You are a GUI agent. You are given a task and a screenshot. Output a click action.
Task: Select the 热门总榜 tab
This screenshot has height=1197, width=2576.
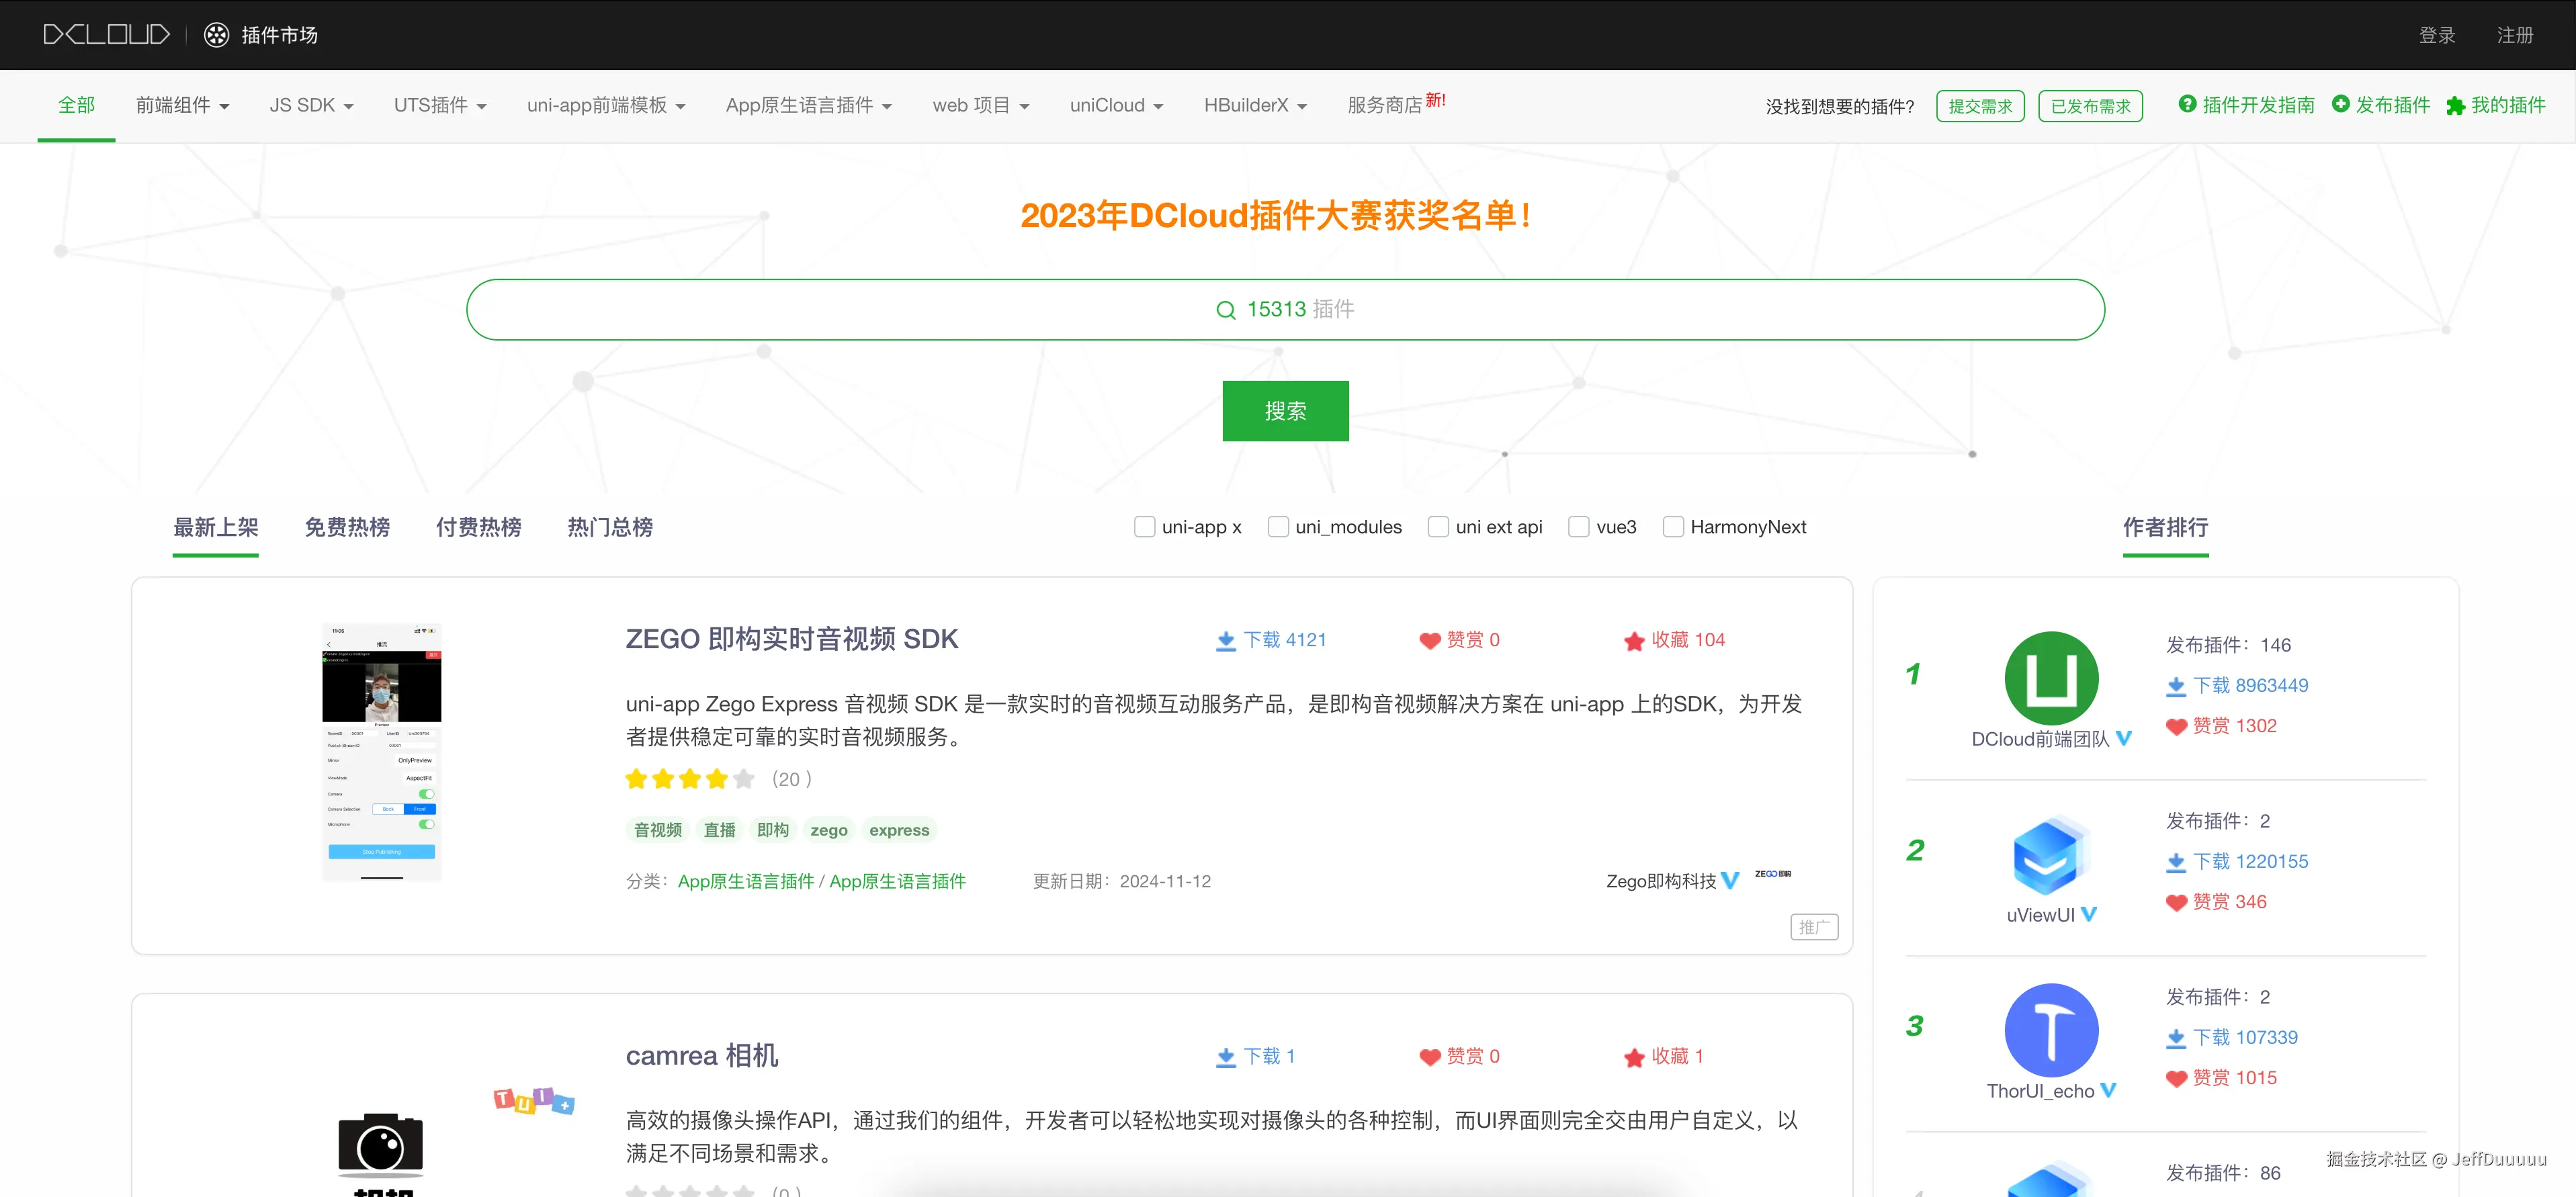[x=610, y=527]
